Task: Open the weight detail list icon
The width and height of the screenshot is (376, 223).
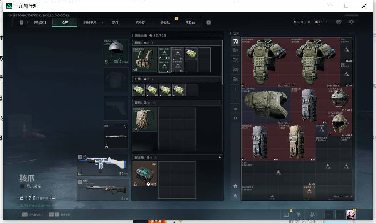Action: click(x=53, y=198)
